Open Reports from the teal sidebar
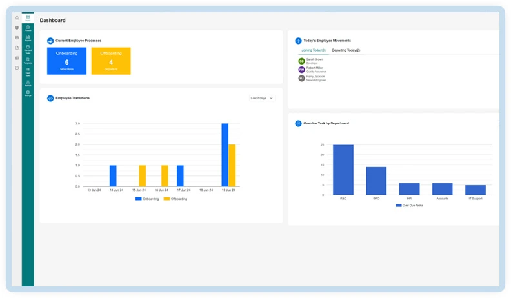 [28, 38]
